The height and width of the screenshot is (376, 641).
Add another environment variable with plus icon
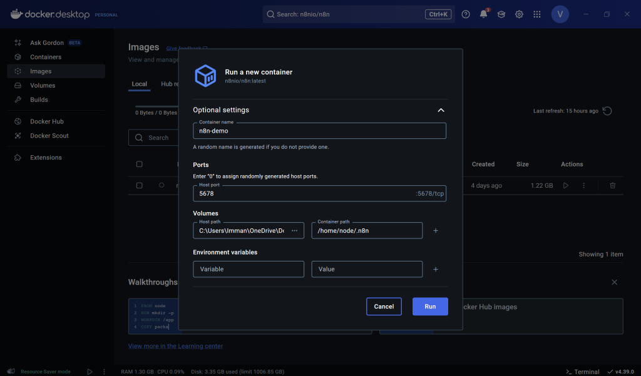click(436, 269)
